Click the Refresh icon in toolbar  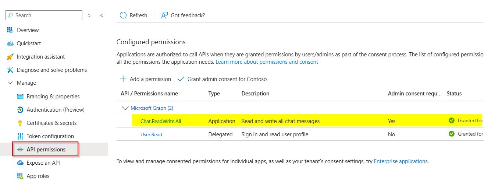point(123,15)
